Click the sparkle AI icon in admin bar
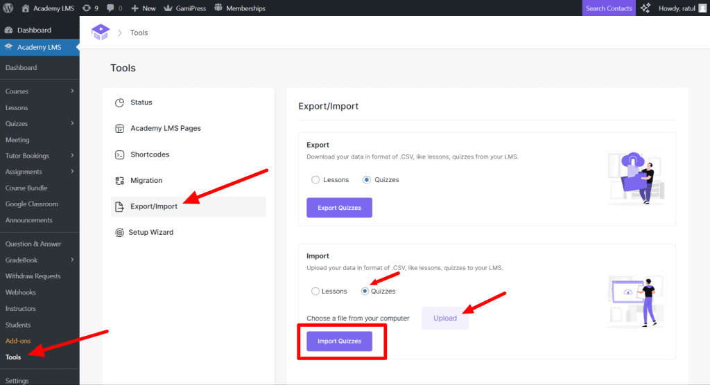Screen dimensions: 710x385 (x=646, y=8)
